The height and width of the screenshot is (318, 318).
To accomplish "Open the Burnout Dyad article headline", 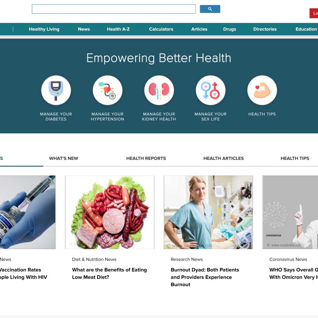I will pos(205,277).
